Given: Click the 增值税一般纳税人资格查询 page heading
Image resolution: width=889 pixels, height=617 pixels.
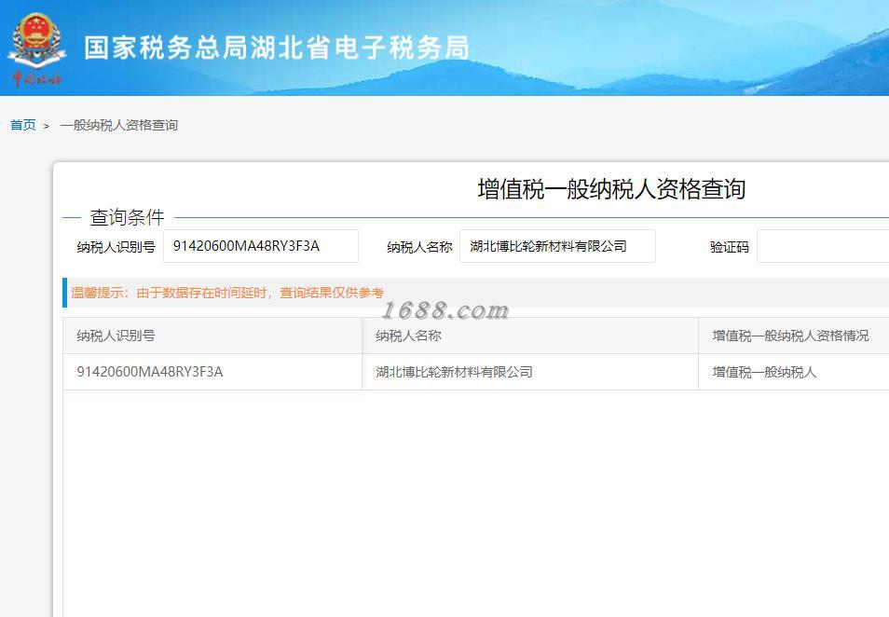Looking at the screenshot, I should [x=611, y=189].
